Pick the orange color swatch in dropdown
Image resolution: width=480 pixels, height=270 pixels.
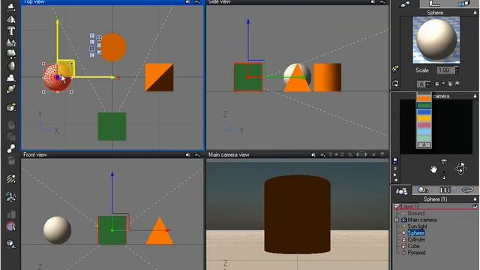pos(424,98)
